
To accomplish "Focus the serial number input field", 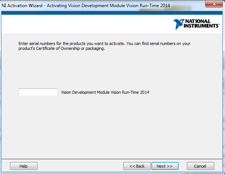I will [x=38, y=92].
